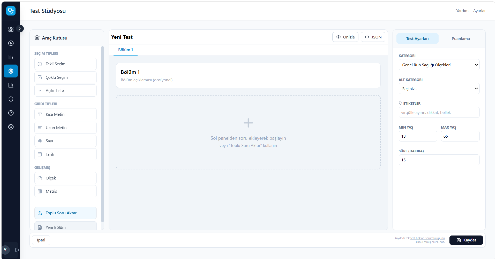Switch to the Puanlama tab
The width and height of the screenshot is (496, 259).
click(x=461, y=39)
